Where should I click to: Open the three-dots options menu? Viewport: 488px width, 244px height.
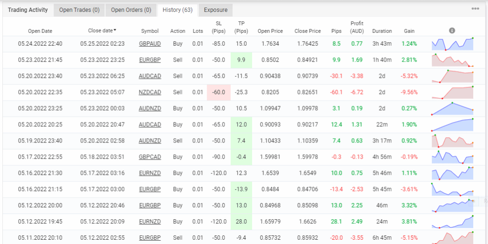point(475,9)
